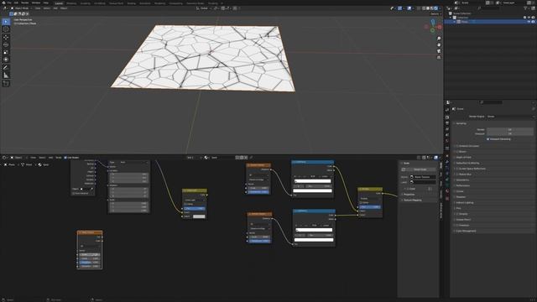Click the Reset Node button

pos(419,169)
